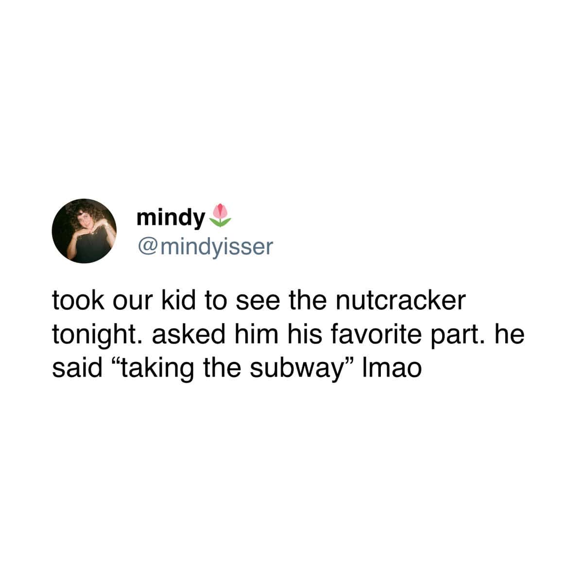Click the tulip emoji beside mindy
Viewport: 583px width, 583px height.
point(220,216)
